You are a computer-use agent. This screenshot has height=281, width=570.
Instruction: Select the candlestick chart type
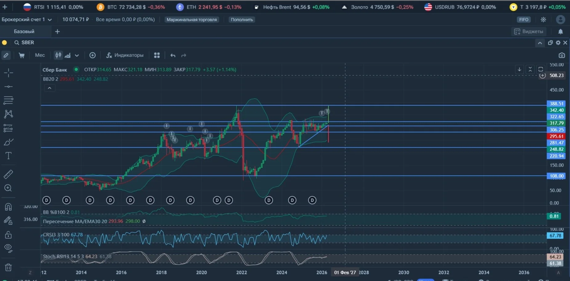point(58,55)
